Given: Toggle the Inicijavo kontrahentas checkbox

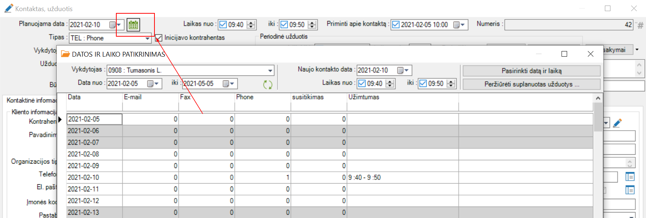Looking at the screenshot, I should point(159,38).
